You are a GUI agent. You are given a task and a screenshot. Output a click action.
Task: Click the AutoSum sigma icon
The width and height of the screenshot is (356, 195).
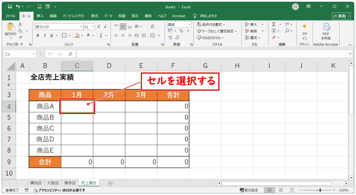pyautogui.click(x=274, y=24)
